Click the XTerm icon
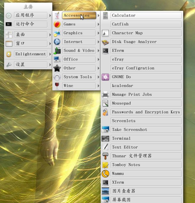The width and height of the screenshot is (195, 203). pos(105,183)
